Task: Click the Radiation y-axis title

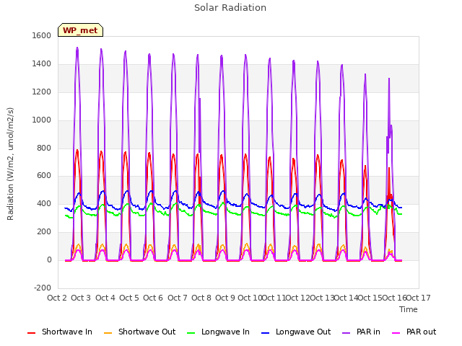Action: [x=10, y=164]
